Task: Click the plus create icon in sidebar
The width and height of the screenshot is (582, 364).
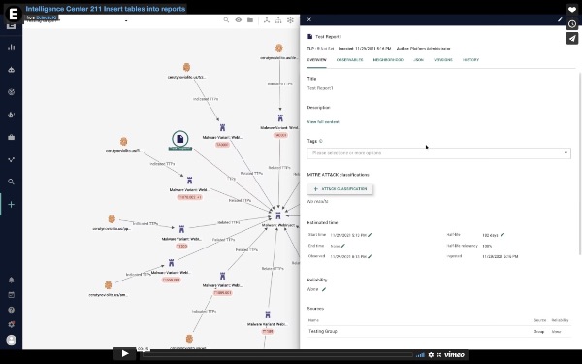Action: (11, 204)
